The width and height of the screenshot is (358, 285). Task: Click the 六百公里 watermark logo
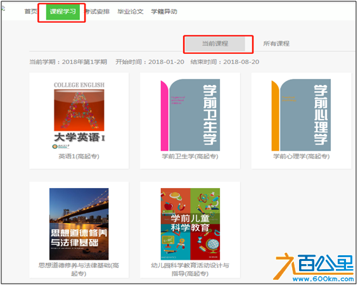click(315, 267)
